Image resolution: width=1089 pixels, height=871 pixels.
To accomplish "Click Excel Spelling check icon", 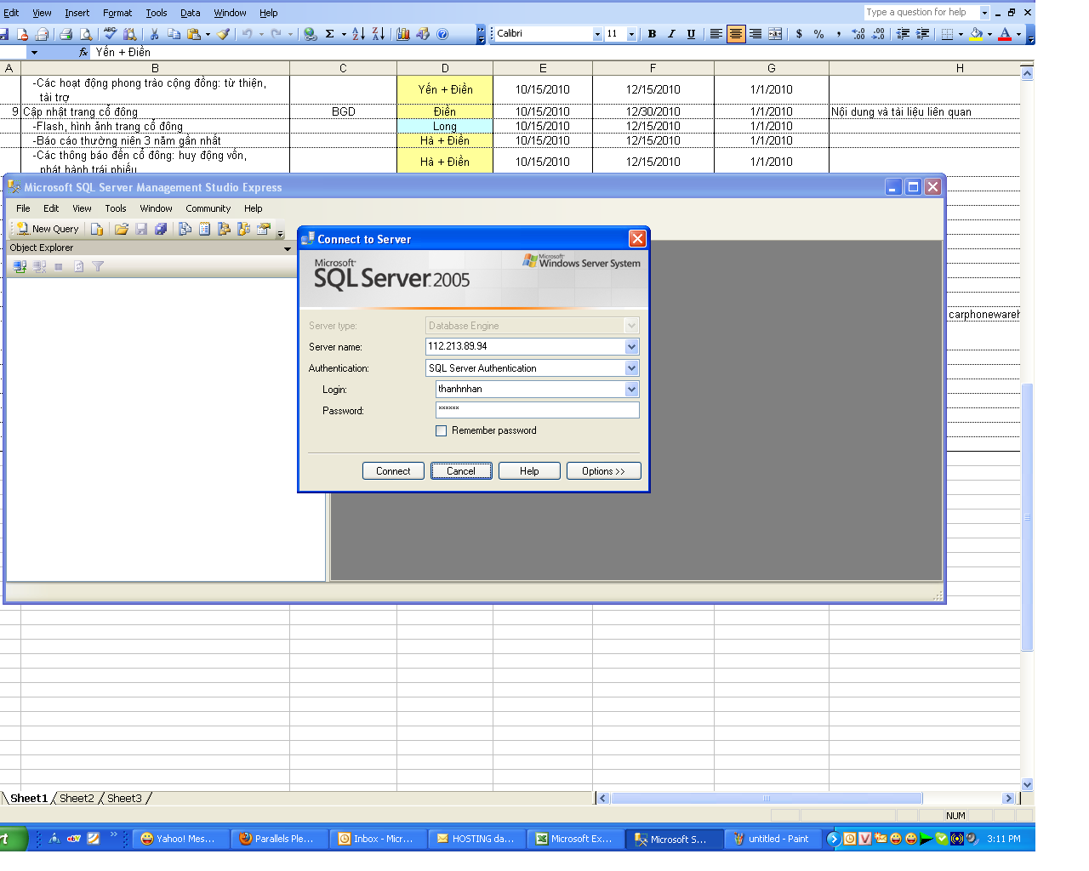I will click(110, 34).
